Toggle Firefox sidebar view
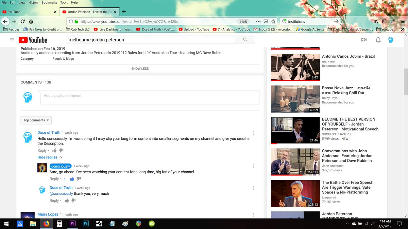Image resolution: width=408 pixels, height=229 pixels. click(x=384, y=21)
